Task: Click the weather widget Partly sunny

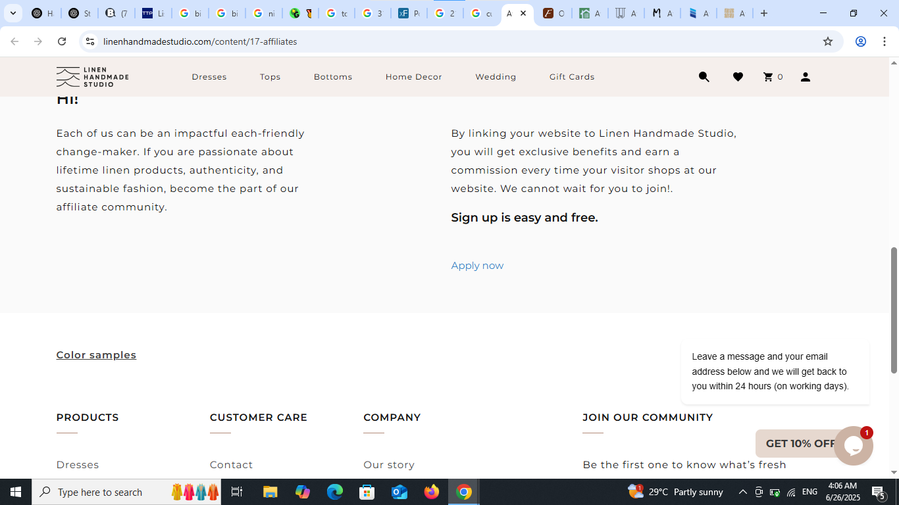Action: (x=675, y=492)
